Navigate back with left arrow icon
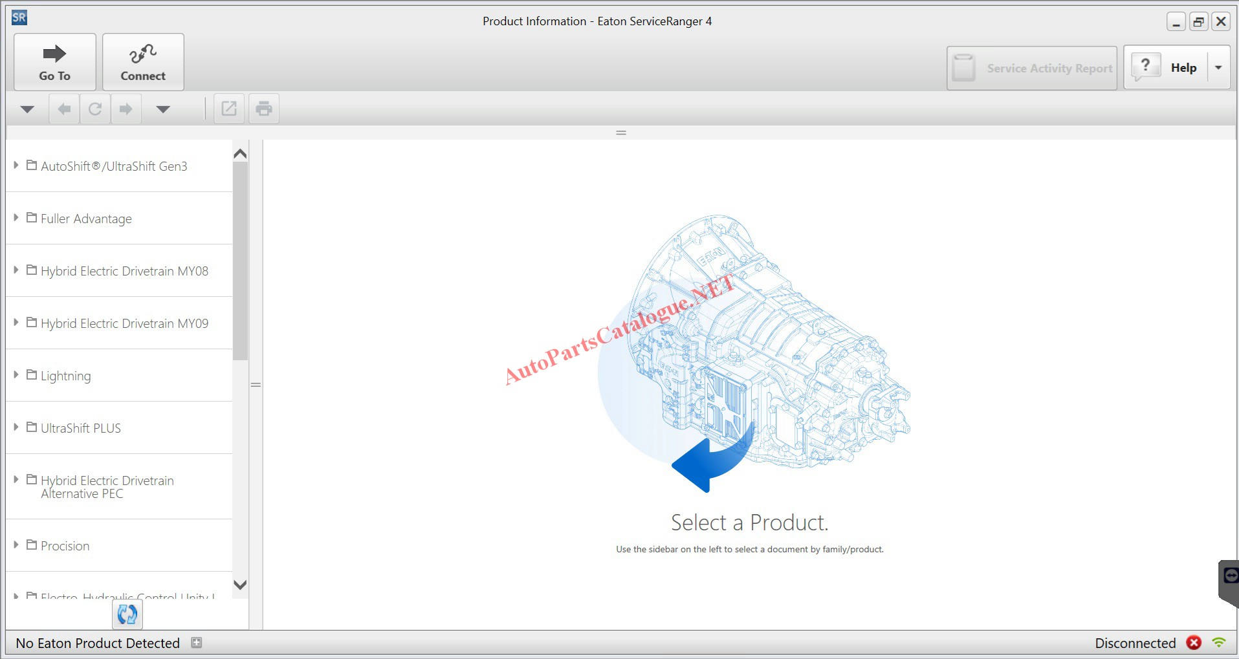This screenshot has width=1239, height=659. coord(64,109)
